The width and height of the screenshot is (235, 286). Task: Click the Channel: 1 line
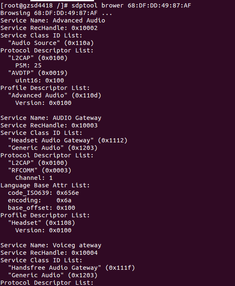pos(34,178)
